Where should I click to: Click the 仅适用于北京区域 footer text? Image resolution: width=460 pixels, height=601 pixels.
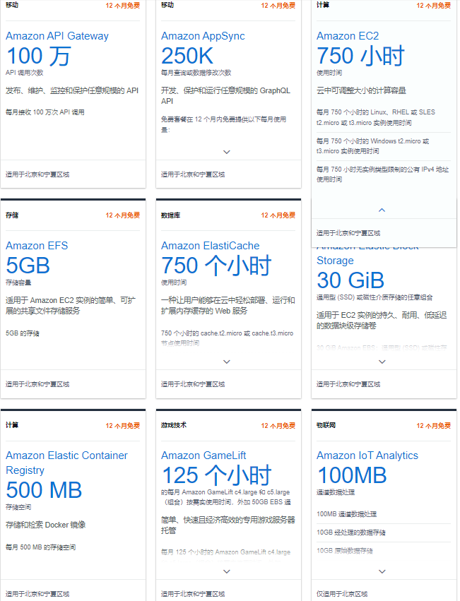(x=342, y=594)
